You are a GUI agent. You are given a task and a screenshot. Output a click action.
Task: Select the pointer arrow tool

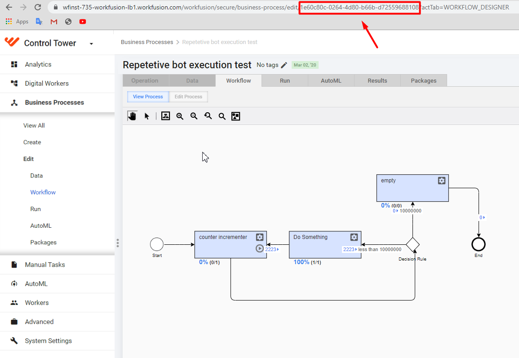(x=146, y=116)
